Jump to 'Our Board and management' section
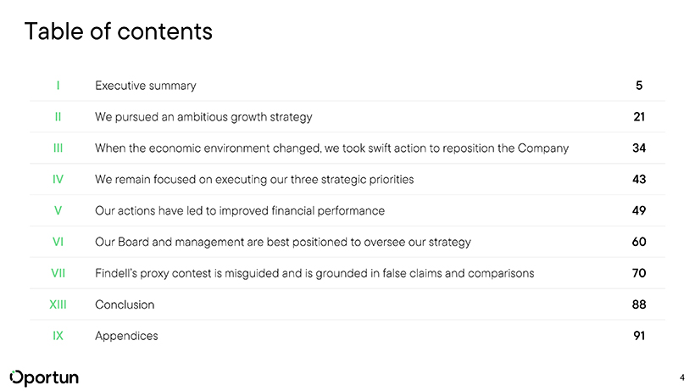The image size is (695, 391). click(283, 242)
